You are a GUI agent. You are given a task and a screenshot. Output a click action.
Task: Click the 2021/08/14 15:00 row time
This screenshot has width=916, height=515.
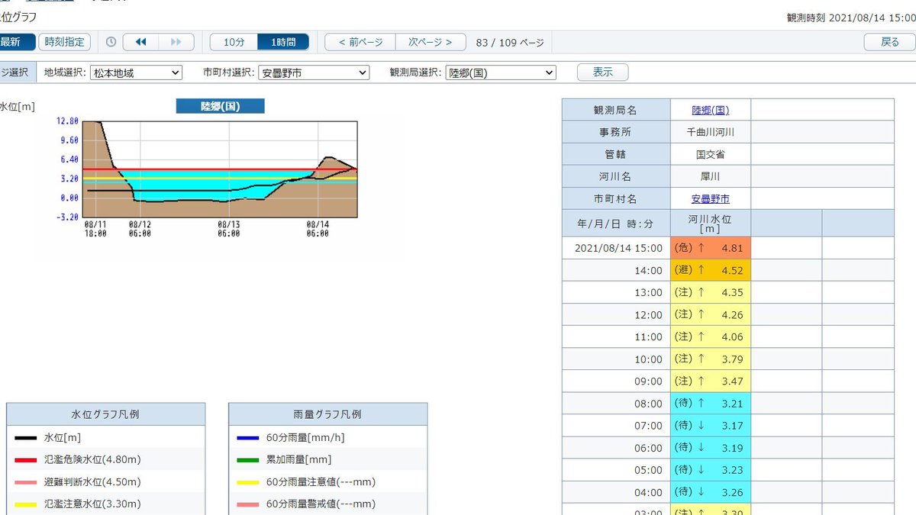tap(618, 248)
